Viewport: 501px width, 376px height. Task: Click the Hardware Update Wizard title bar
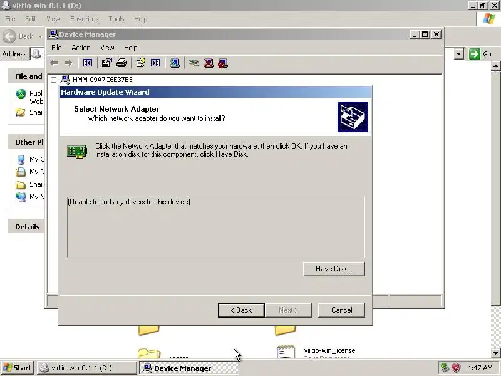[x=215, y=92]
